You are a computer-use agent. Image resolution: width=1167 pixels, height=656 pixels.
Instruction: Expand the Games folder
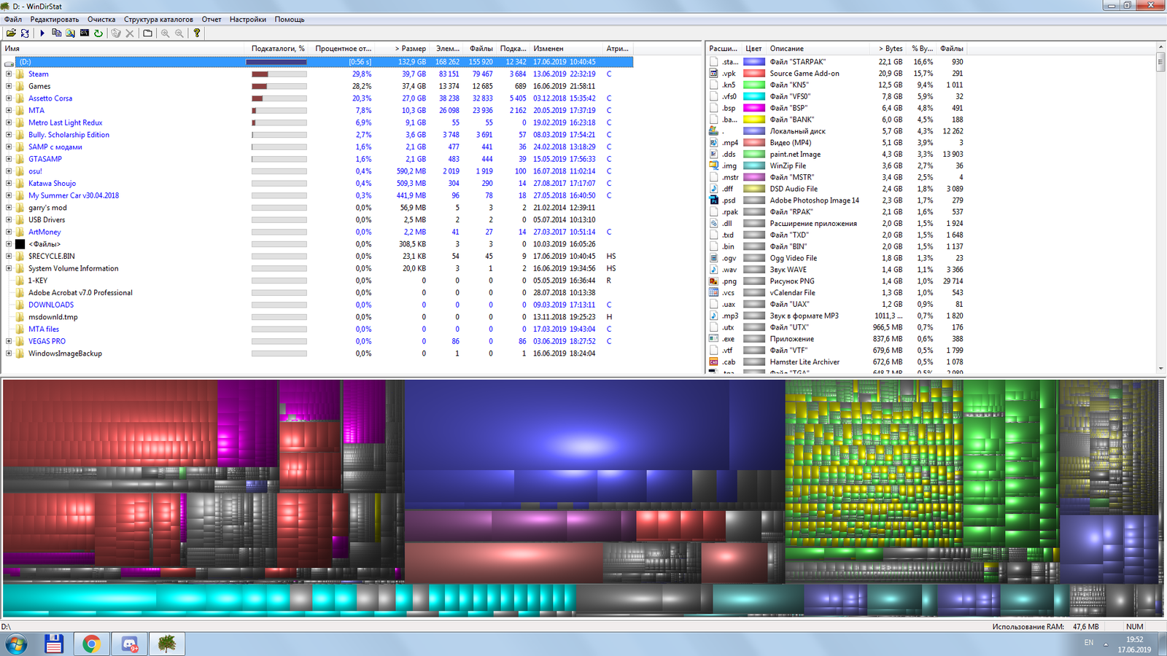tap(9, 86)
